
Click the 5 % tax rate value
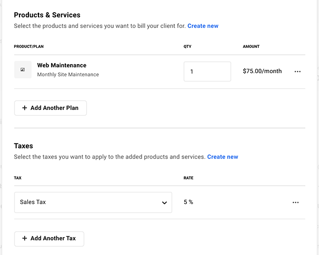pyautogui.click(x=188, y=202)
